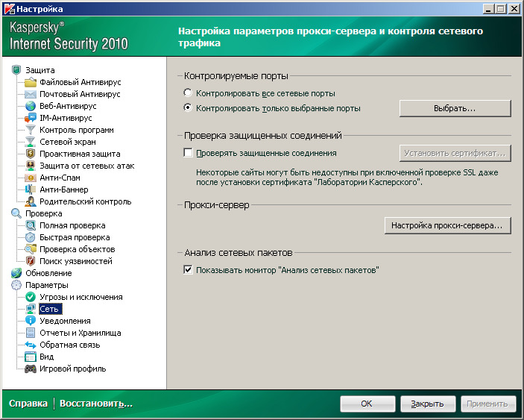Go to Контроль программ section
This screenshot has width=524, height=420.
77,130
